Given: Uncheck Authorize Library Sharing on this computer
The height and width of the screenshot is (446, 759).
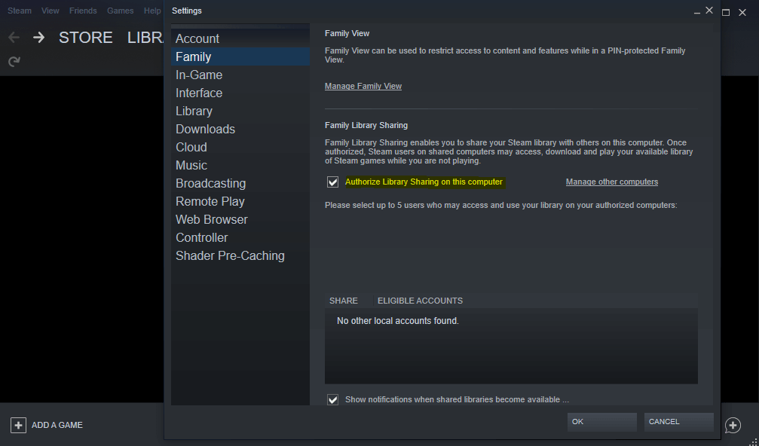Looking at the screenshot, I should pyautogui.click(x=332, y=182).
